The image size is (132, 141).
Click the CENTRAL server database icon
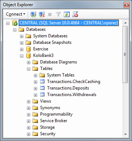pos(15,23)
